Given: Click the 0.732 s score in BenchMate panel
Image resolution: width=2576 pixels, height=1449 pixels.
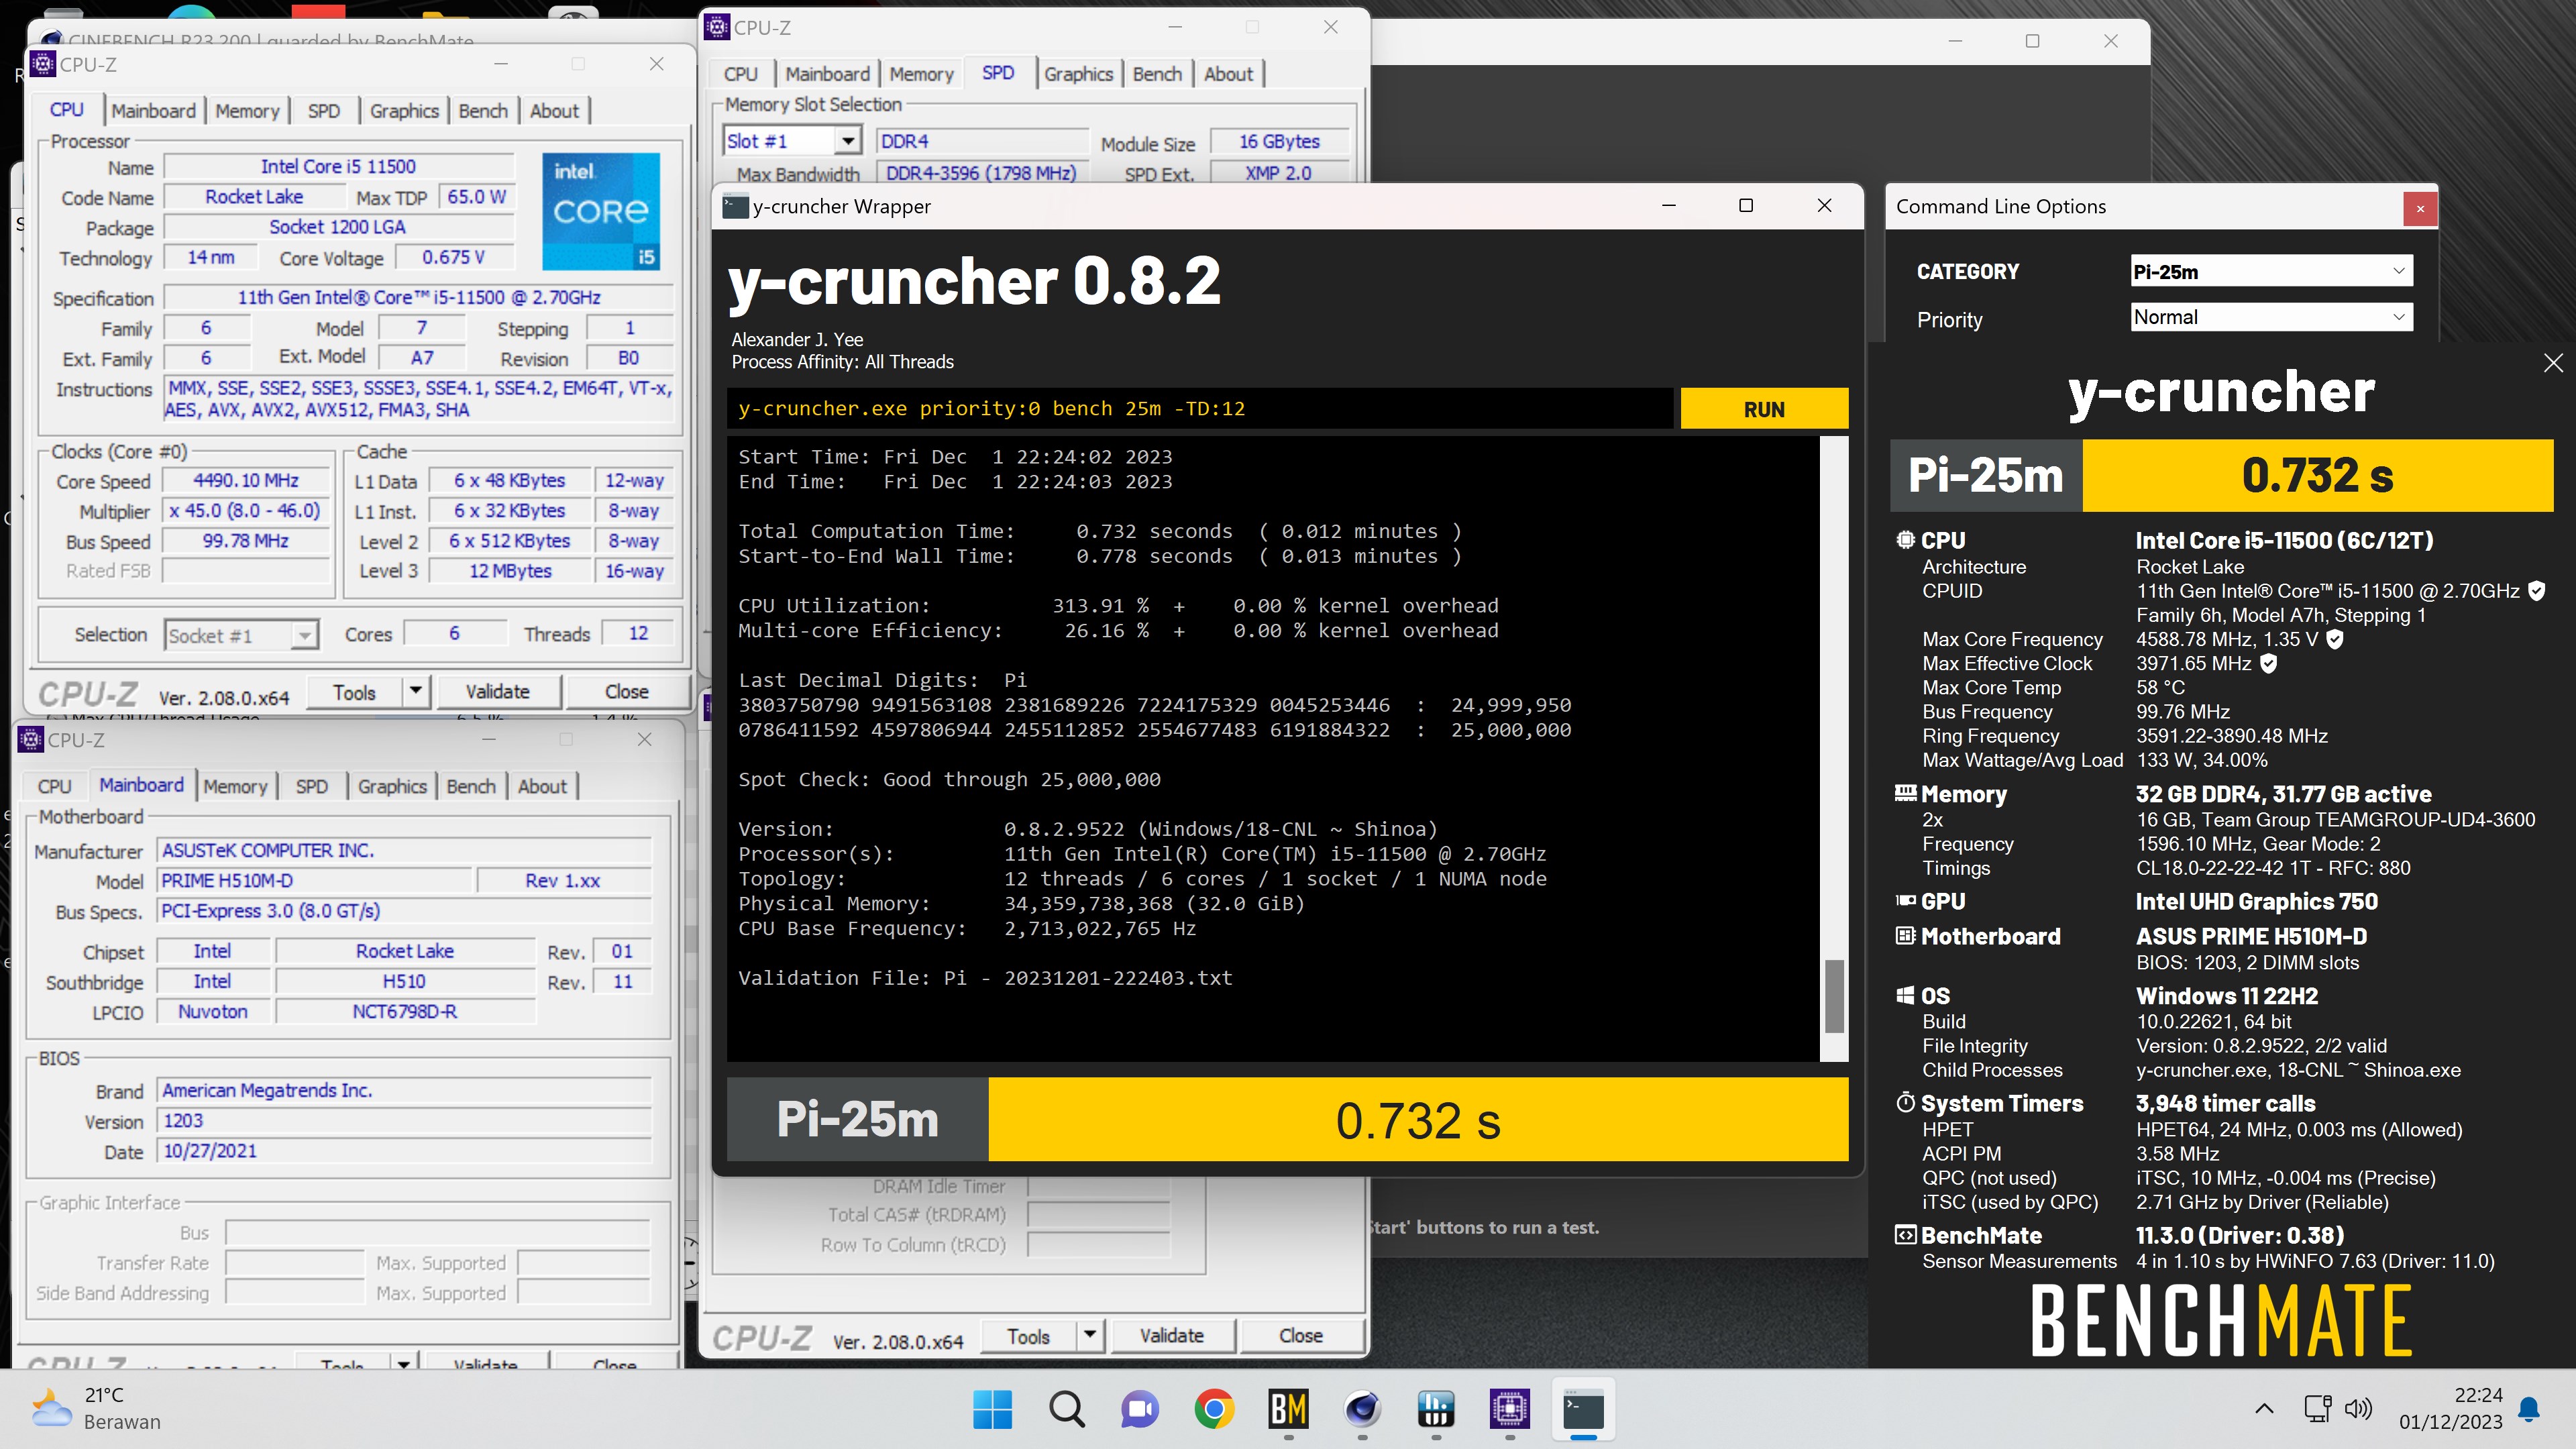Looking at the screenshot, I should click(x=2317, y=475).
